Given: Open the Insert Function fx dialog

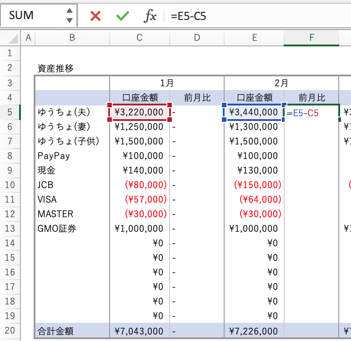Looking at the screenshot, I should click(150, 16).
